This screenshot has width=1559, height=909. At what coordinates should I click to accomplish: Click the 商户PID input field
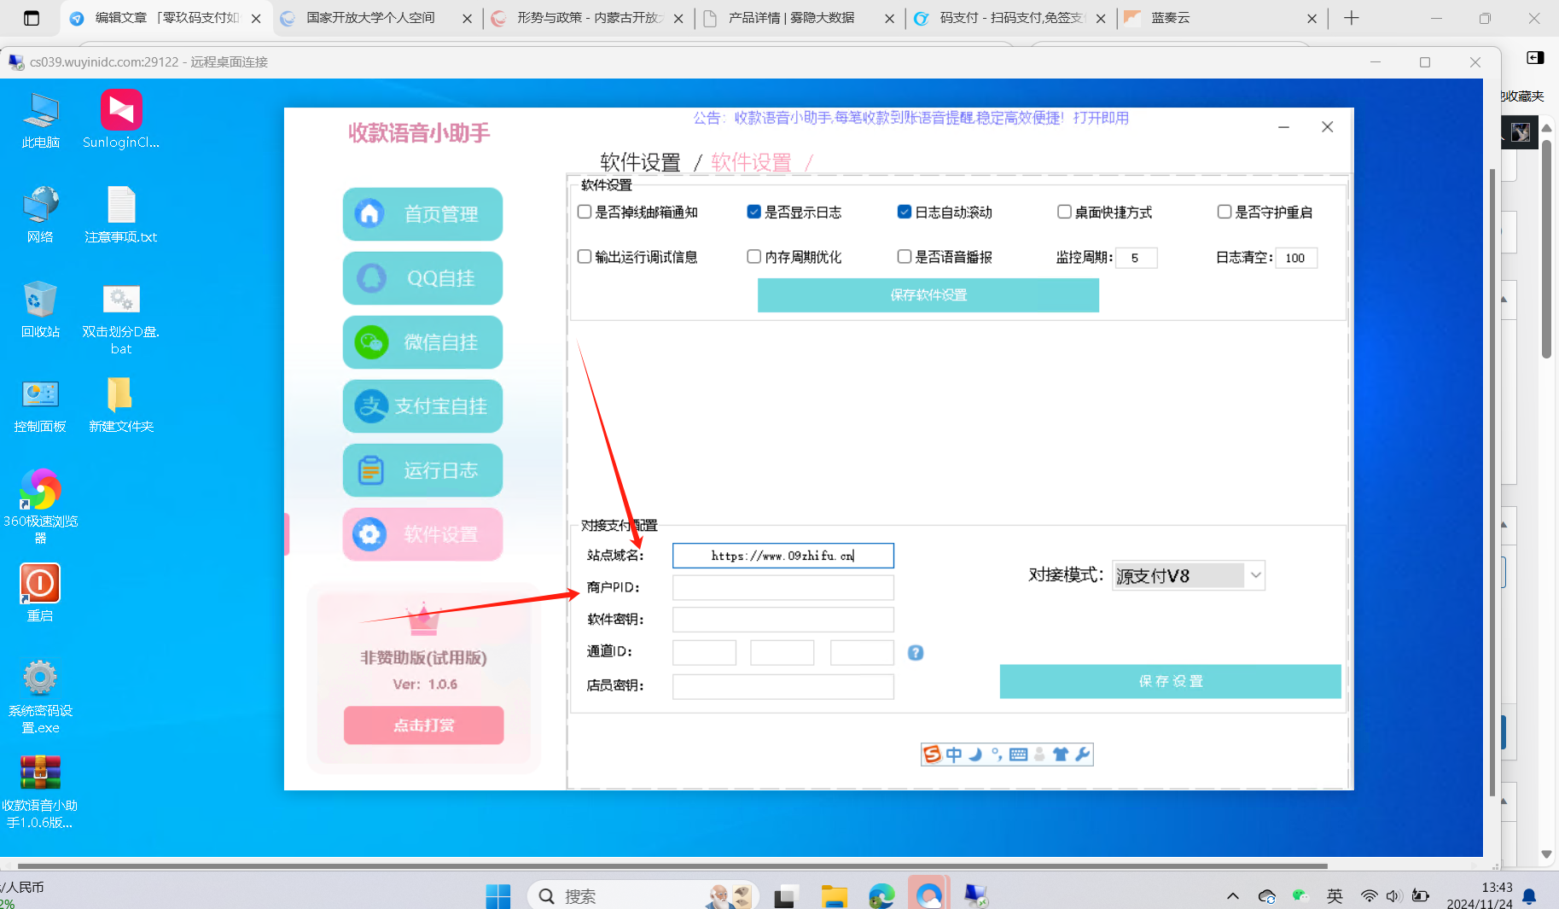(782, 587)
